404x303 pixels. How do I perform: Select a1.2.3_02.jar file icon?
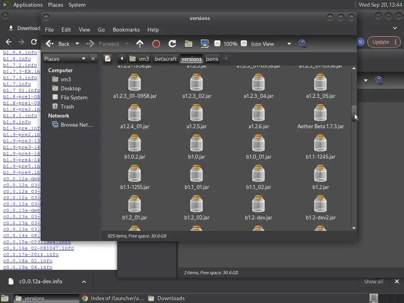196,82
